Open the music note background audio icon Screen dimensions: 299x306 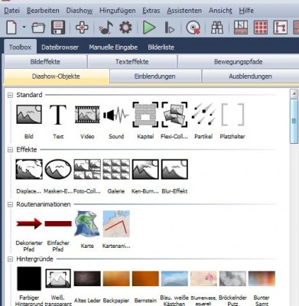coord(106,28)
